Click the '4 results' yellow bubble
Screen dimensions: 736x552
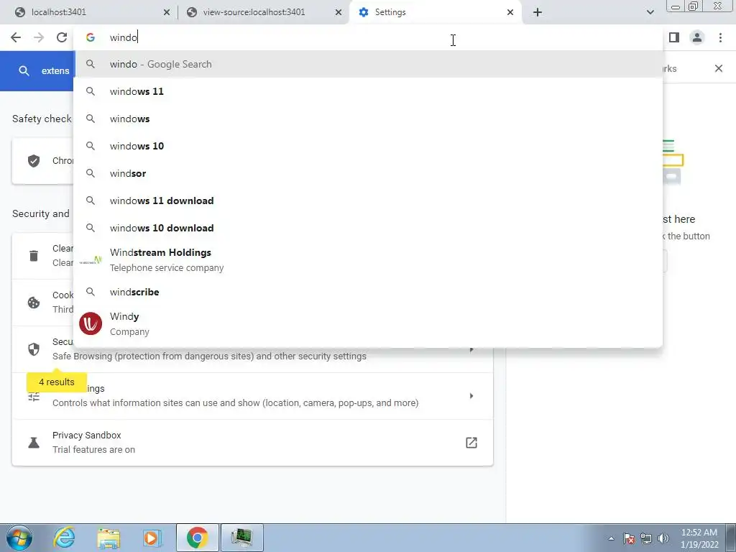[x=57, y=382]
